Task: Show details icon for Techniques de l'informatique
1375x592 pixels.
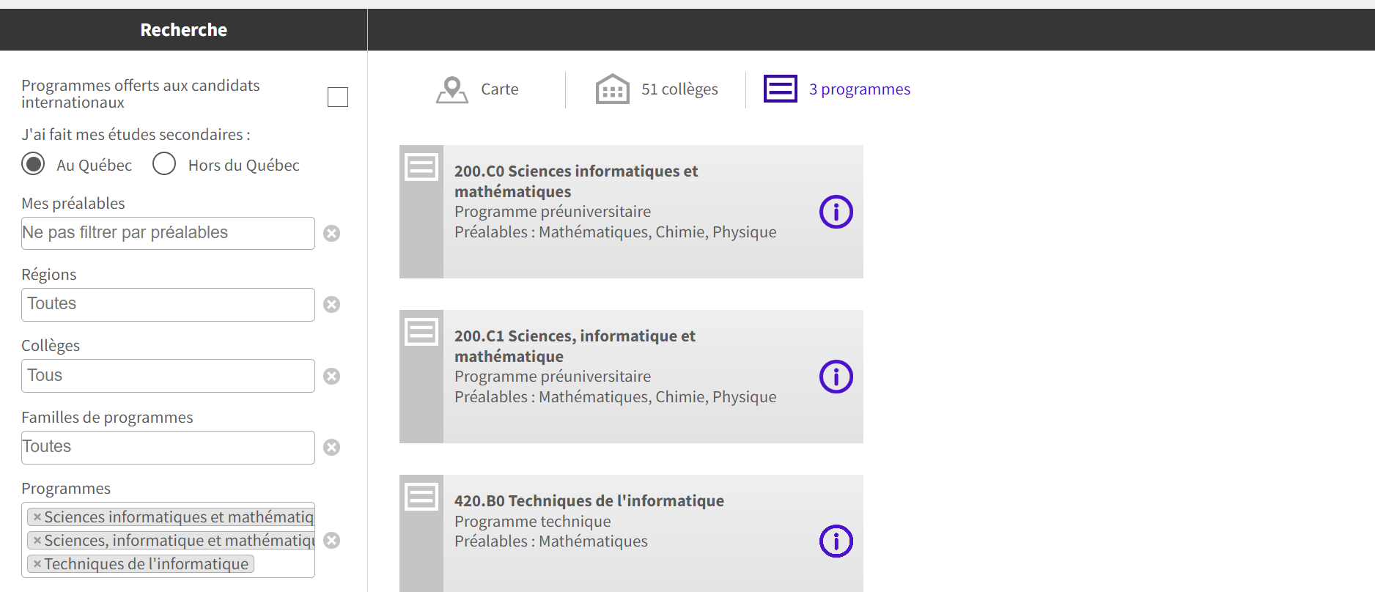Action: click(836, 541)
